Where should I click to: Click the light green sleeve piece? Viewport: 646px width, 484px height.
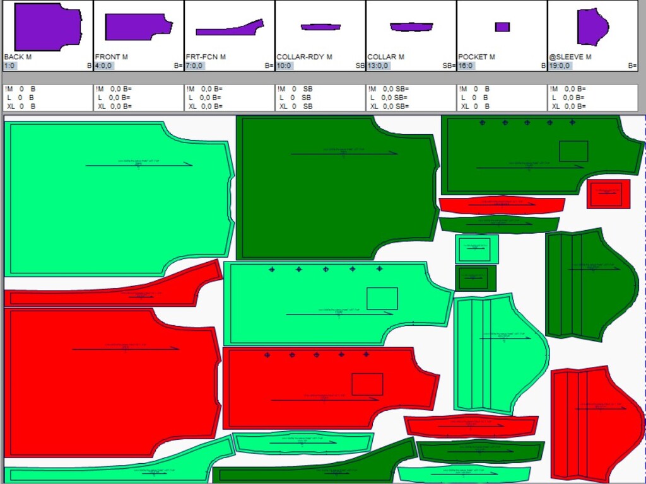pos(498,353)
